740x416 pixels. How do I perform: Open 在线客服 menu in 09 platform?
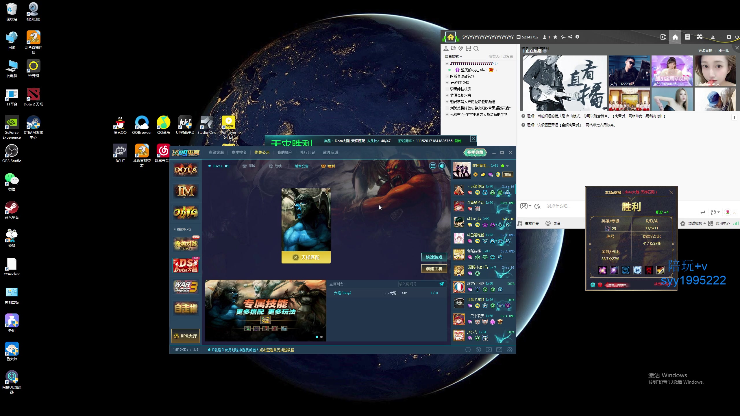coord(216,153)
